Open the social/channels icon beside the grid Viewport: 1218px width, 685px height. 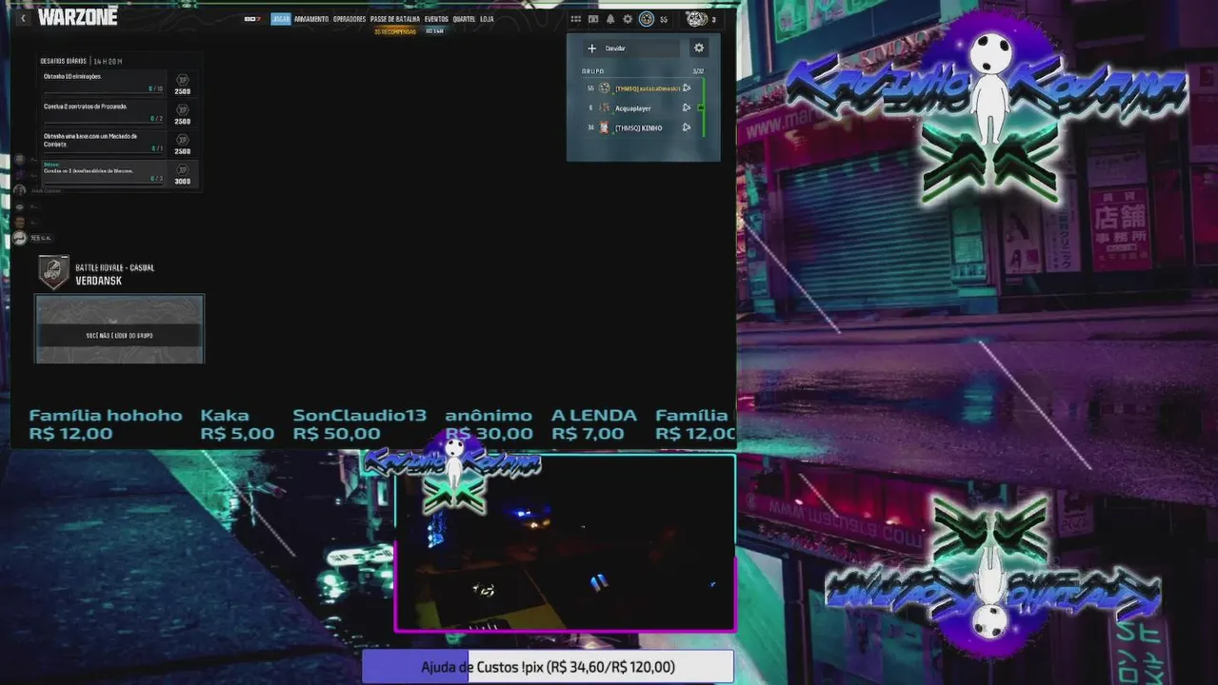[593, 19]
